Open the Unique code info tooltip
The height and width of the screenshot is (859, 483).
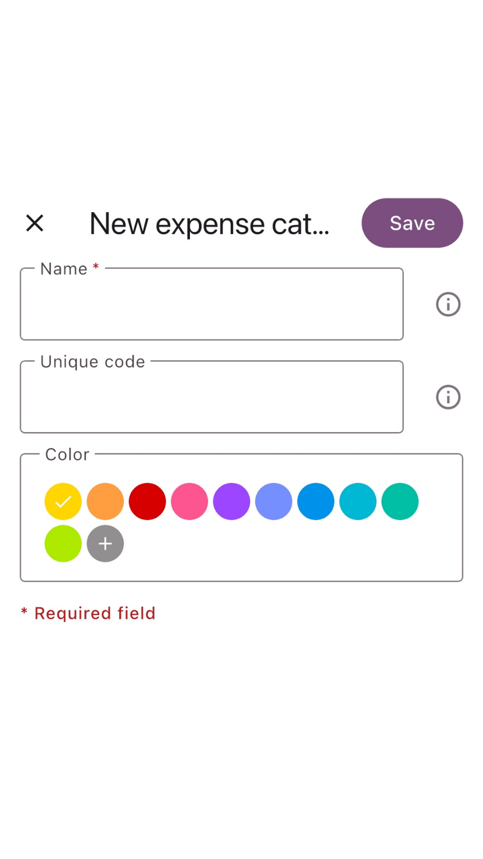coord(448,397)
